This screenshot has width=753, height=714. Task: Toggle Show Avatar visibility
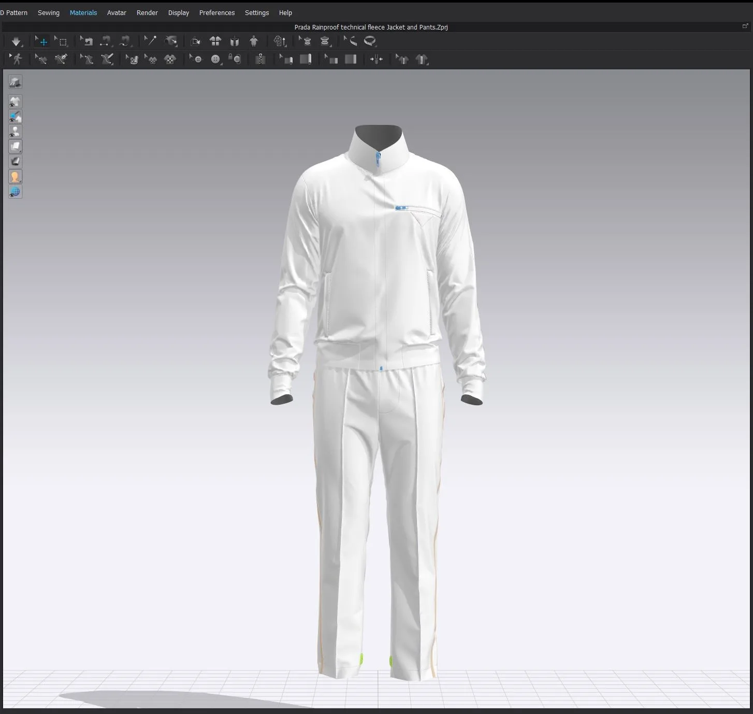15,132
